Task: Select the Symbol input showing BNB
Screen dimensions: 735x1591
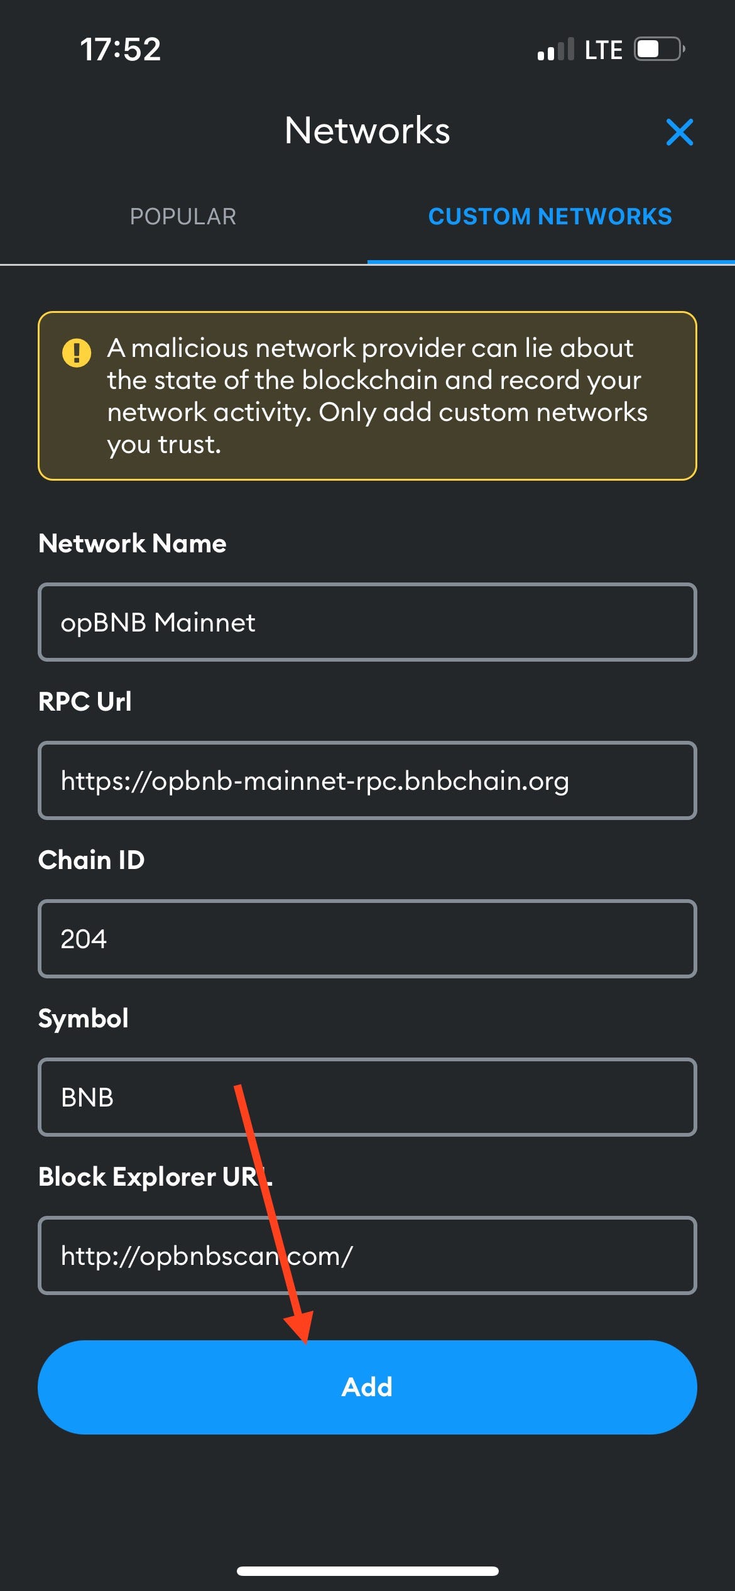Action: (x=367, y=1098)
